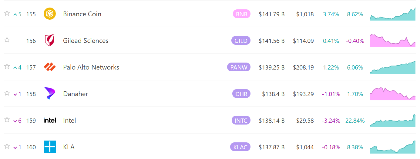Click Binance Coin's rank up-arrow indicator

tap(15, 14)
